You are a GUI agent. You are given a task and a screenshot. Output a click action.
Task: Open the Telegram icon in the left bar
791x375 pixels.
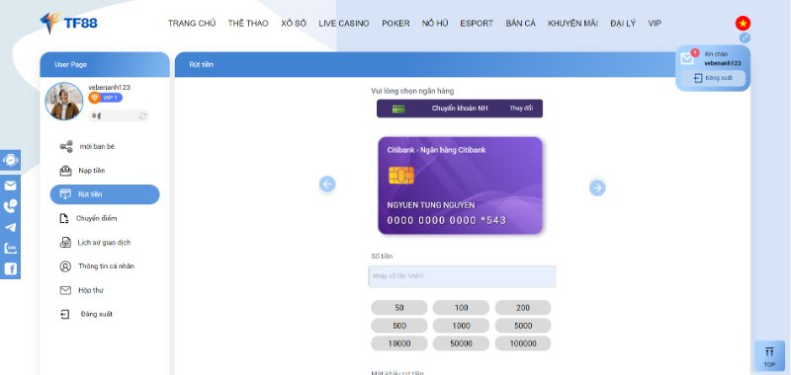pos(10,228)
